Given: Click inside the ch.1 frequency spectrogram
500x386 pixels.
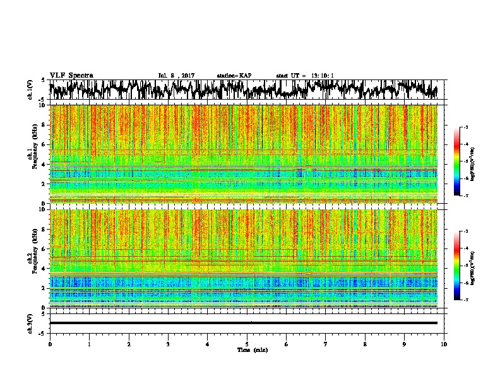Looking at the screenshot, I should [x=244, y=154].
